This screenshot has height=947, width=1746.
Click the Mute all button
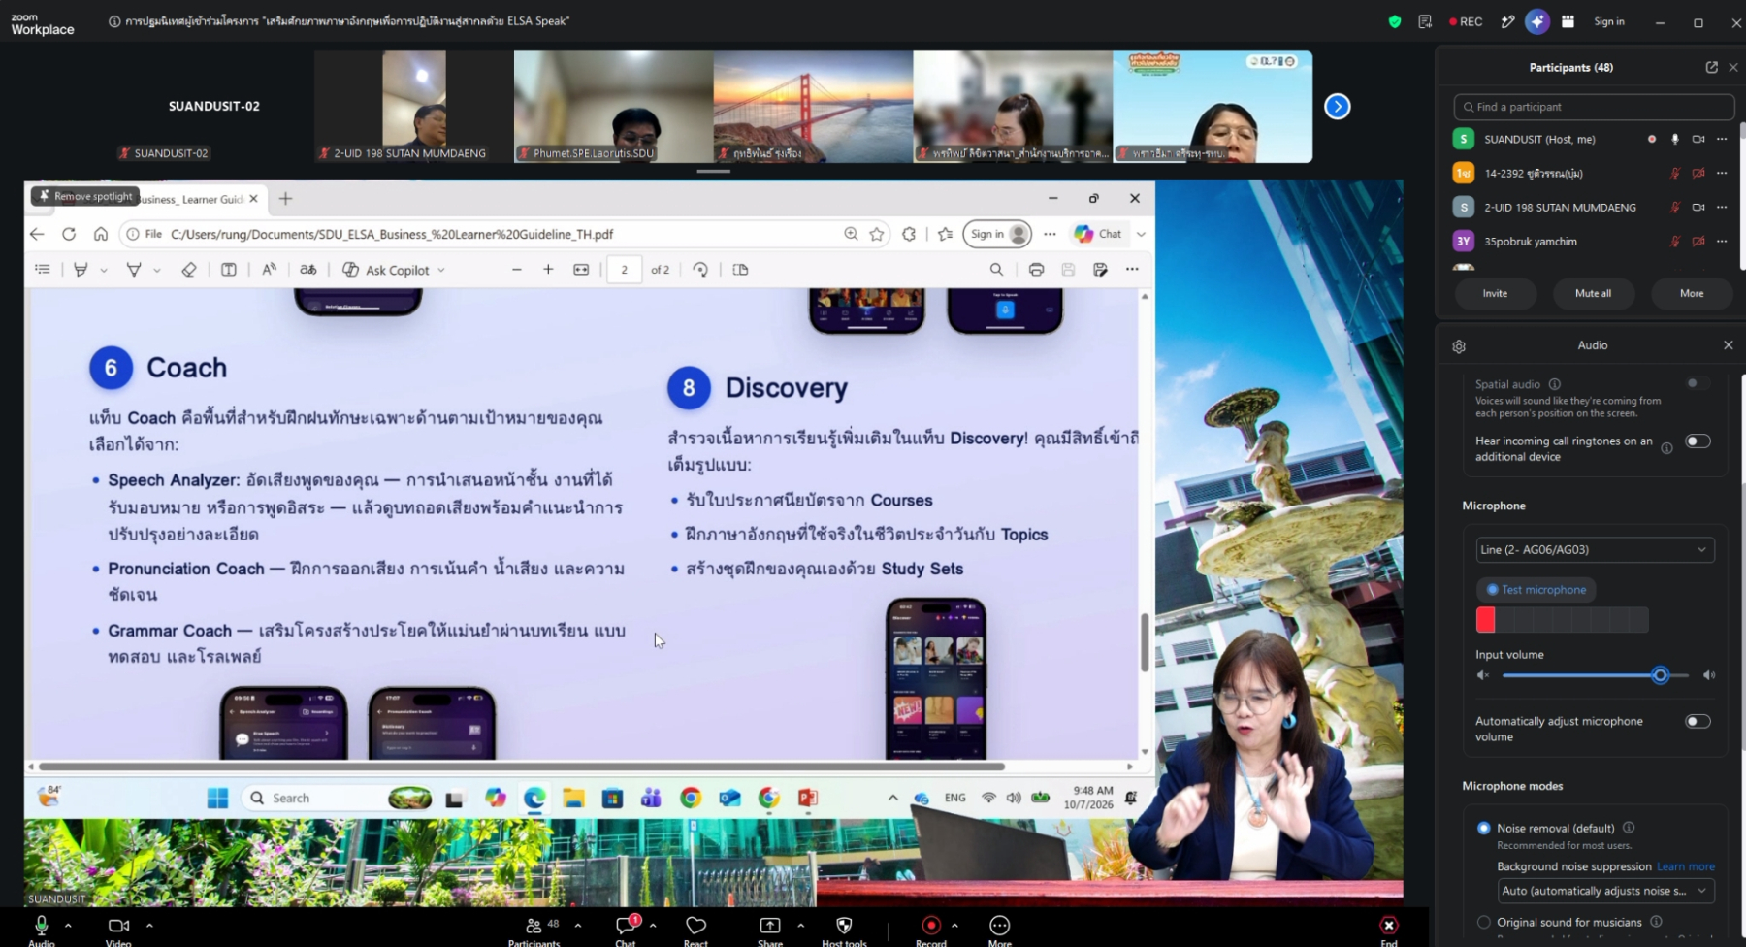pos(1593,293)
